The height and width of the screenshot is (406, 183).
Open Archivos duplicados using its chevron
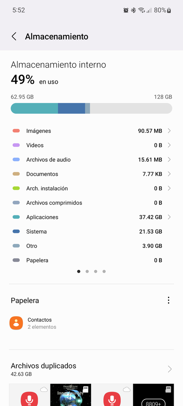[170, 369]
